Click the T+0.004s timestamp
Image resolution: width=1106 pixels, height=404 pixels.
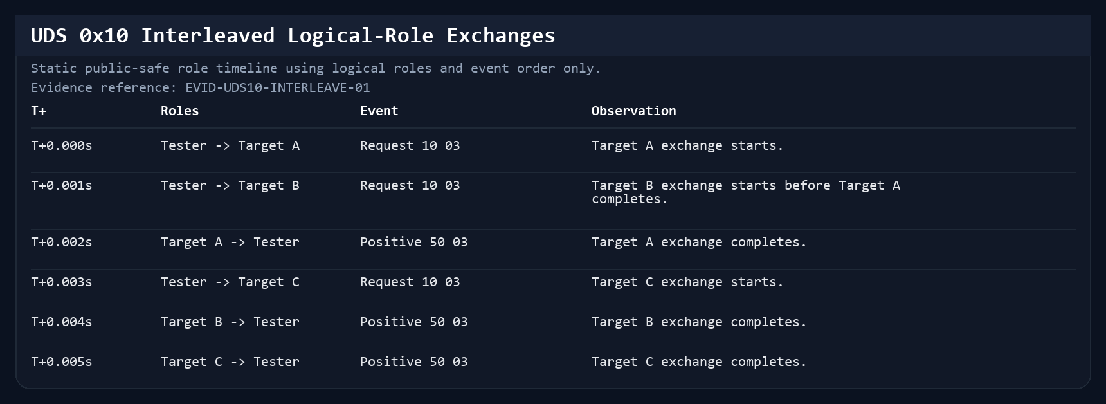pyautogui.click(x=62, y=322)
